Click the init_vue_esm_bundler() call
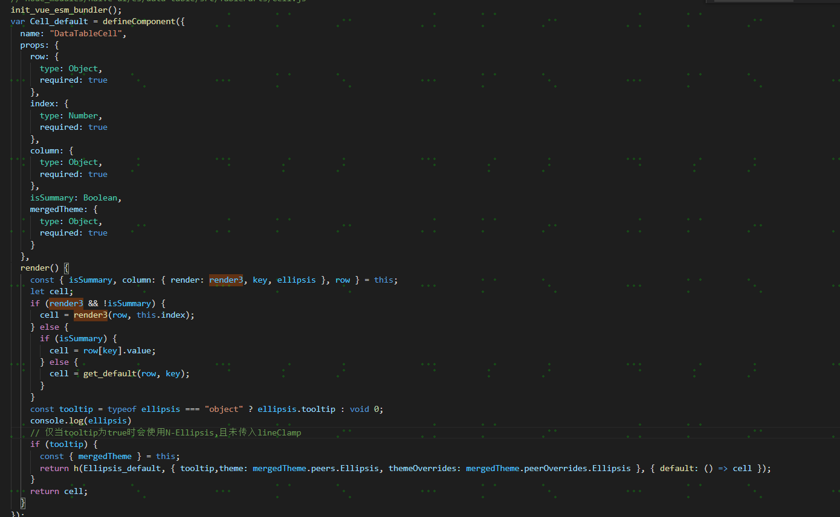The height and width of the screenshot is (517, 840). point(66,10)
